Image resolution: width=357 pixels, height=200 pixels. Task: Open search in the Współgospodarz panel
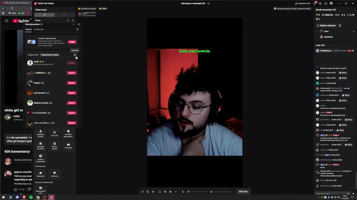[x=78, y=29]
